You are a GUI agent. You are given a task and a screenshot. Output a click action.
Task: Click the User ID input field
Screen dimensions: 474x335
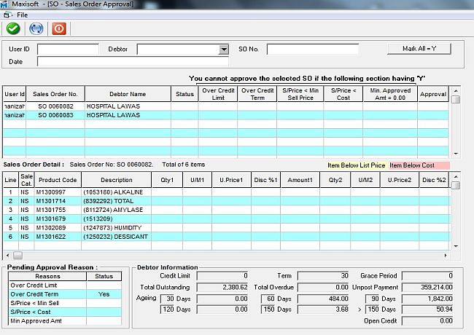68,50
